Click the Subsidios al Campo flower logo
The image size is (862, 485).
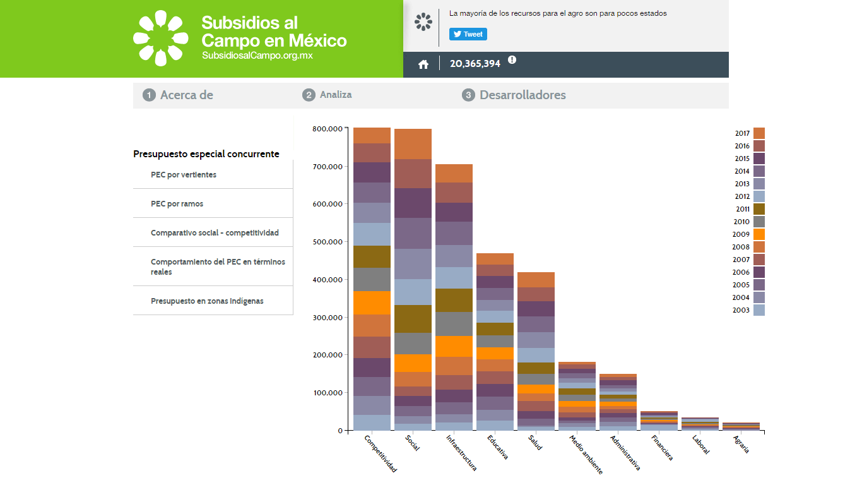pos(161,38)
